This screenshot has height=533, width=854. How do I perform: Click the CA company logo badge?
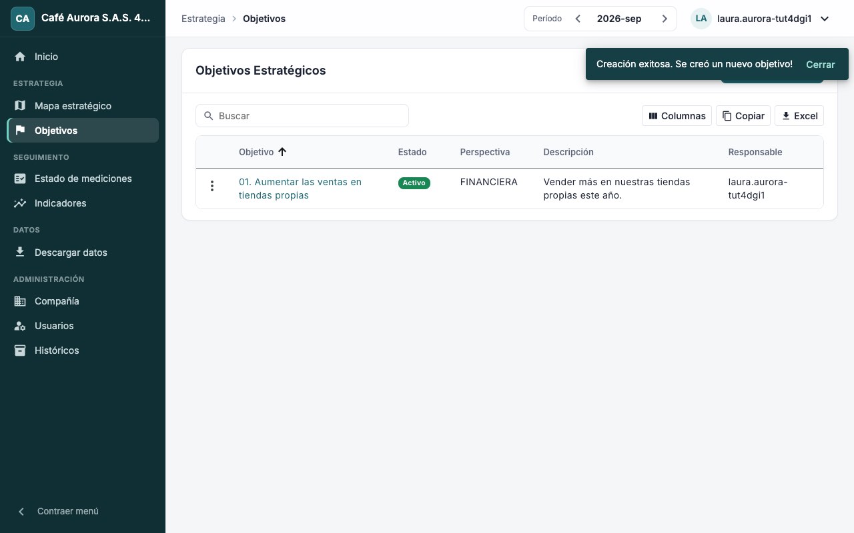point(23,19)
